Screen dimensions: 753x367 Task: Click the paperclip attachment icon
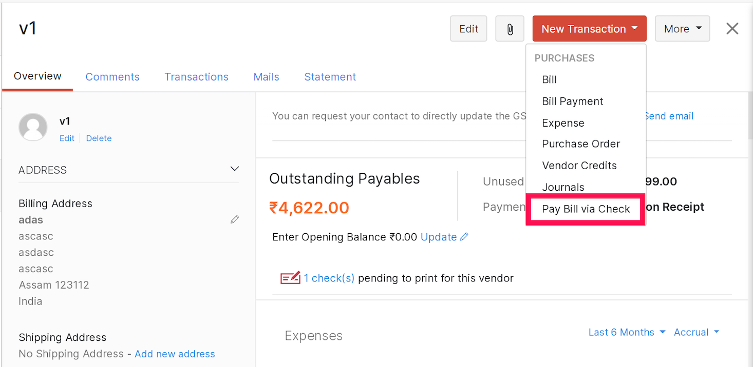(x=510, y=29)
